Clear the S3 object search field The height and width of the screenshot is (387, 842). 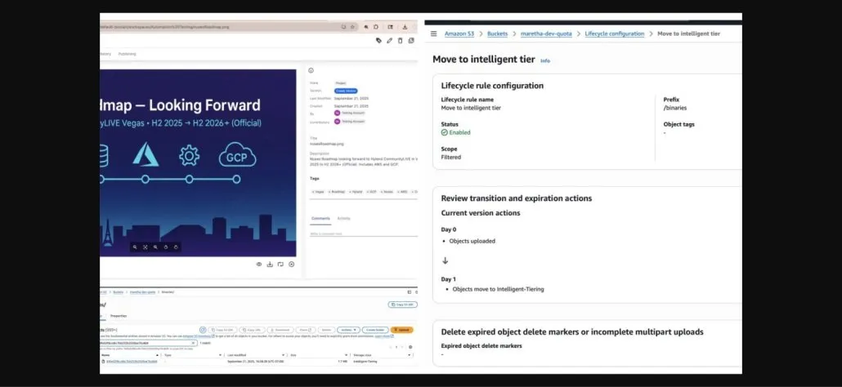(x=193, y=343)
